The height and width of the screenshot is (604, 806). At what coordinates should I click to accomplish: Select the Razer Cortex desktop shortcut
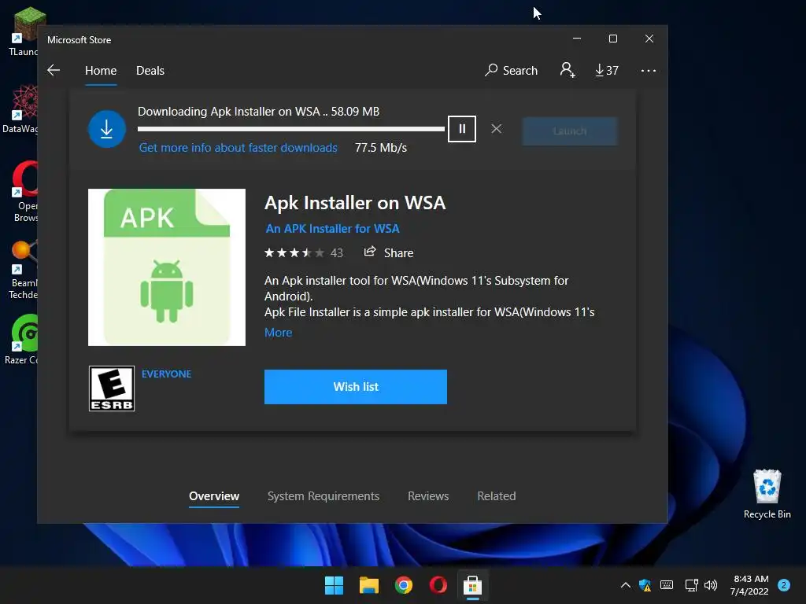coord(21,339)
